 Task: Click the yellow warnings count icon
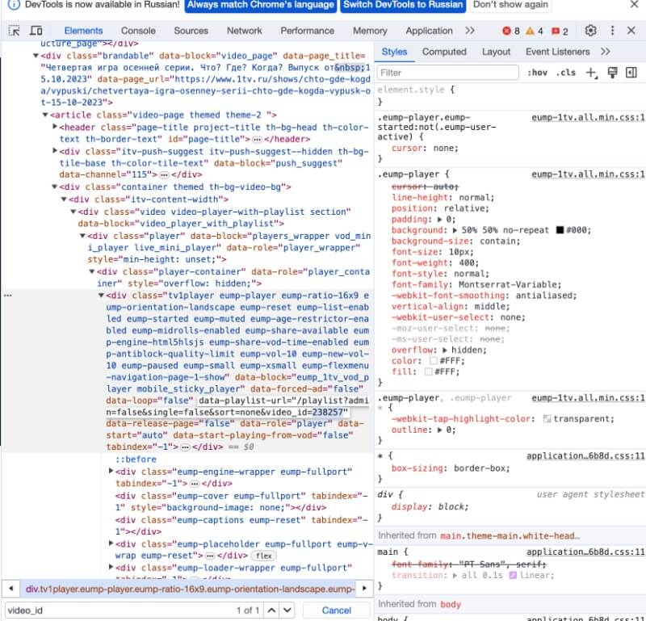coord(534,31)
